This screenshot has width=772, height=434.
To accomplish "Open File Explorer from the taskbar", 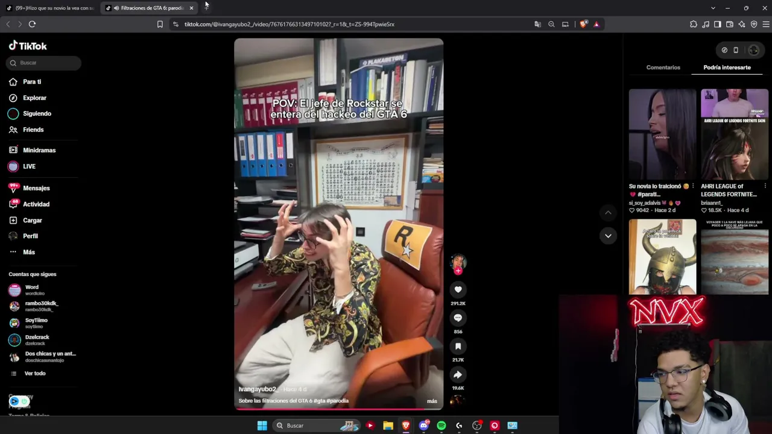I will 388,426.
